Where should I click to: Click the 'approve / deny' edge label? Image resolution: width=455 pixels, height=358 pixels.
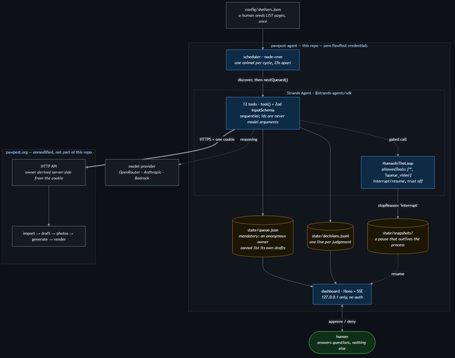click(342, 321)
